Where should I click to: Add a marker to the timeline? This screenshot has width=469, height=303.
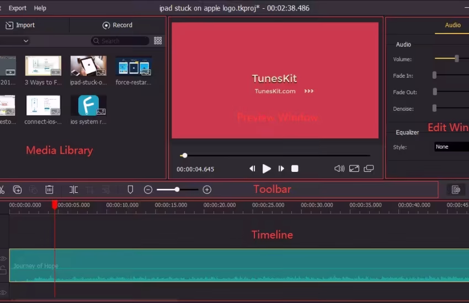130,190
